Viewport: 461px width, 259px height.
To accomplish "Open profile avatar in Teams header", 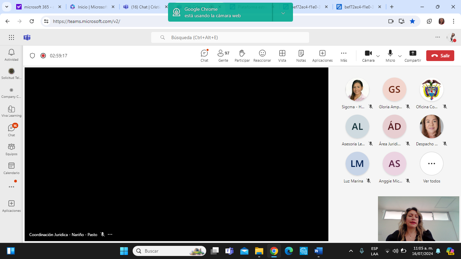I will [x=452, y=37].
